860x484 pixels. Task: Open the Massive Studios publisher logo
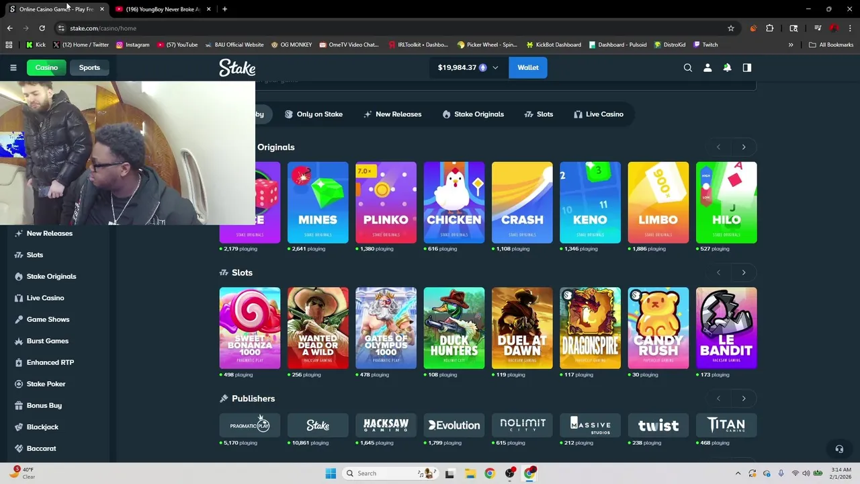point(591,426)
